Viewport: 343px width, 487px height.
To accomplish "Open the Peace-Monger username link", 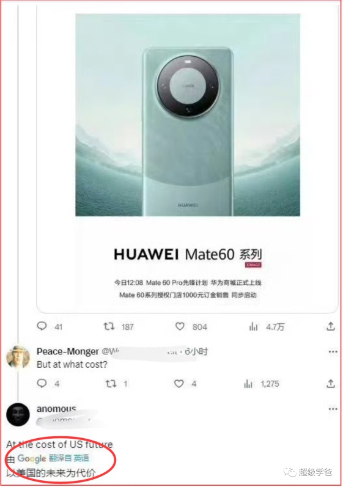I will click(x=68, y=351).
